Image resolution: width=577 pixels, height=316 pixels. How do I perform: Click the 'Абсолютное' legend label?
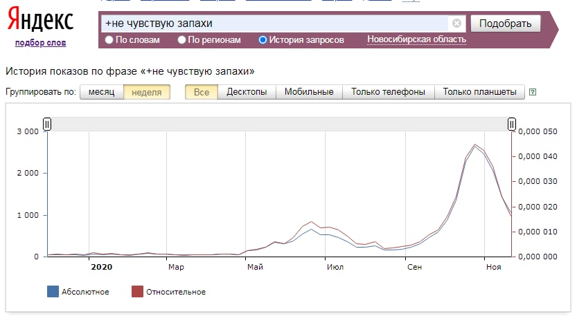85,292
